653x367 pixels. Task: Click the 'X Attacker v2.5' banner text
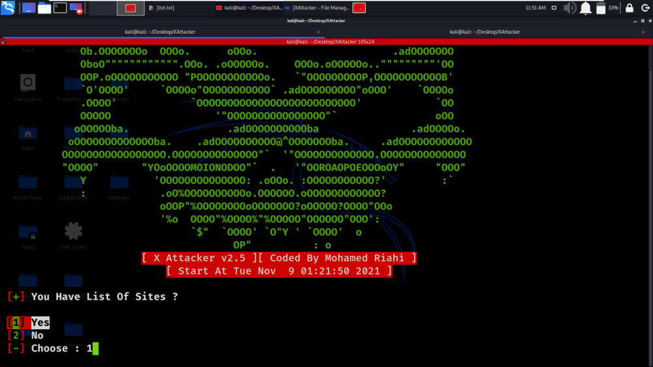[199, 258]
